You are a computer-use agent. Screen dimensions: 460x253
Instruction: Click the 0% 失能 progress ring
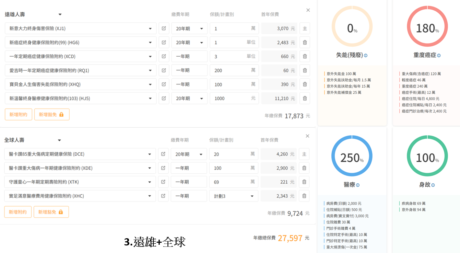point(352,26)
